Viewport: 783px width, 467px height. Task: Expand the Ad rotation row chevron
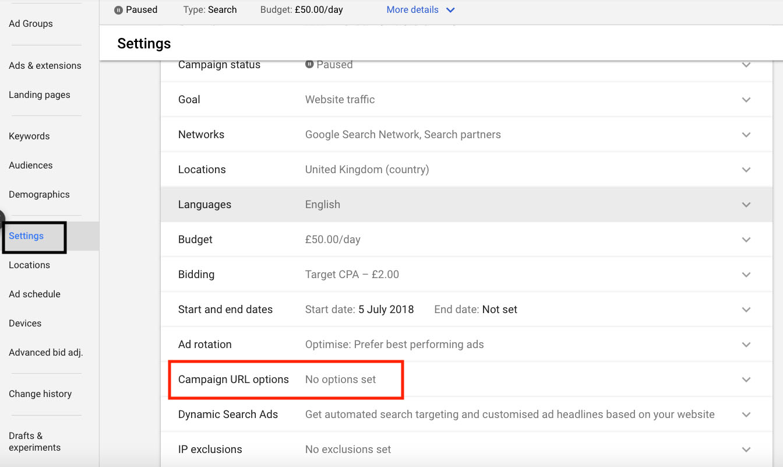(746, 345)
